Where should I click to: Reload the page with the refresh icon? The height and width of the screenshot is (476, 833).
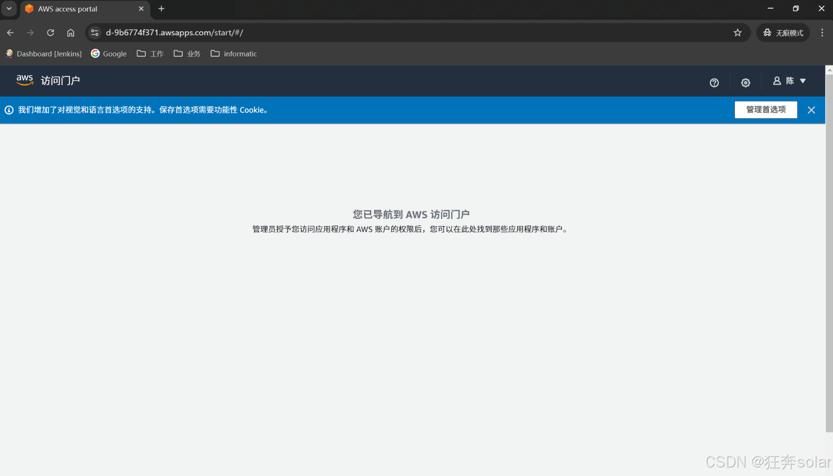coord(50,32)
